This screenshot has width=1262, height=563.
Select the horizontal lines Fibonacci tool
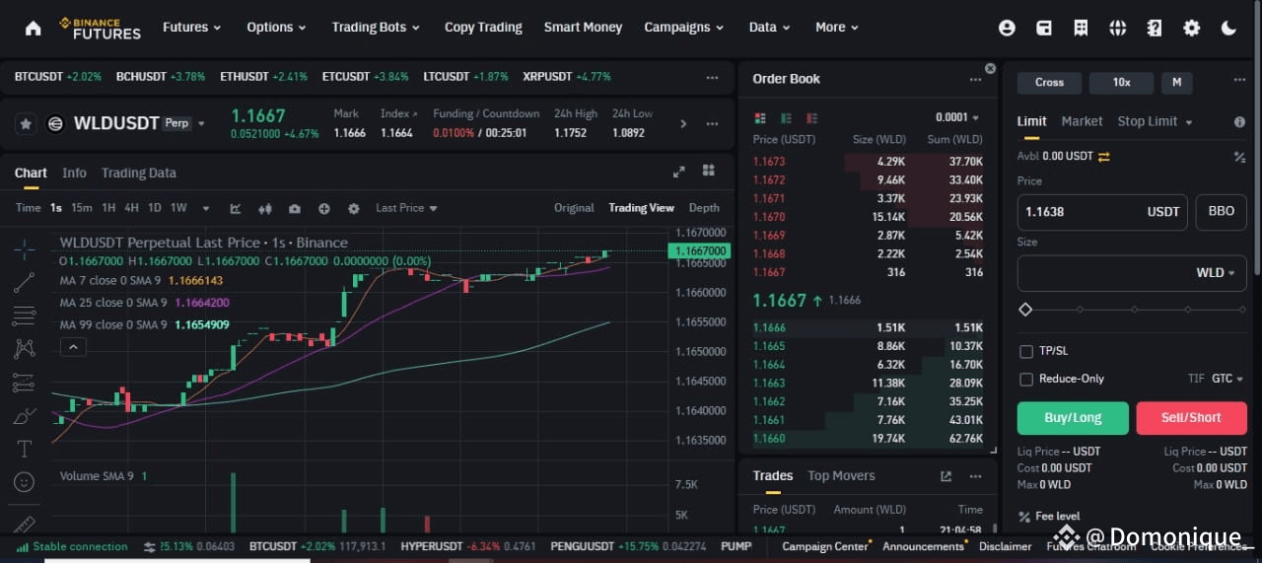click(x=25, y=316)
